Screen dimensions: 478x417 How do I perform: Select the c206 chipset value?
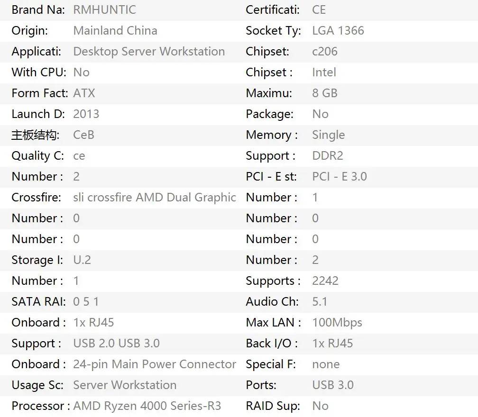[x=324, y=52]
